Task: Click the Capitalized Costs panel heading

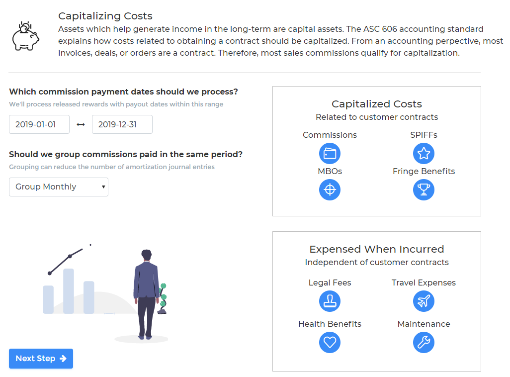Action: coord(376,104)
